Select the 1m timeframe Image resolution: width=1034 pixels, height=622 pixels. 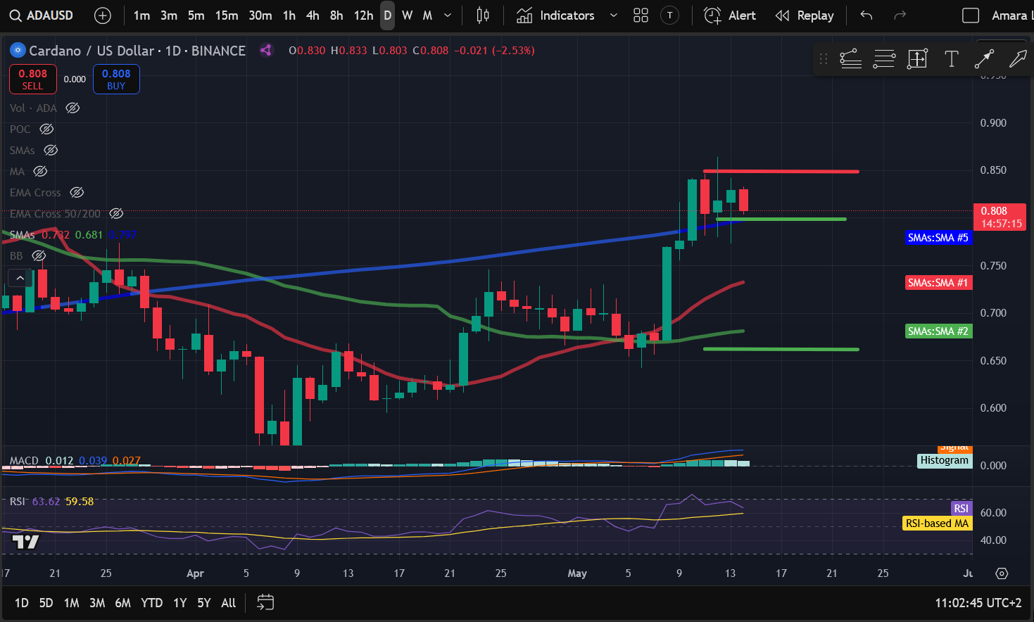tap(141, 15)
